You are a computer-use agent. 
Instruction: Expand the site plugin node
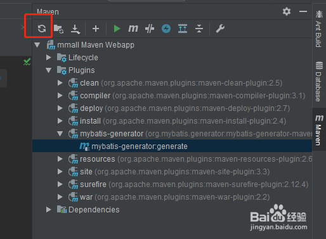point(60,172)
